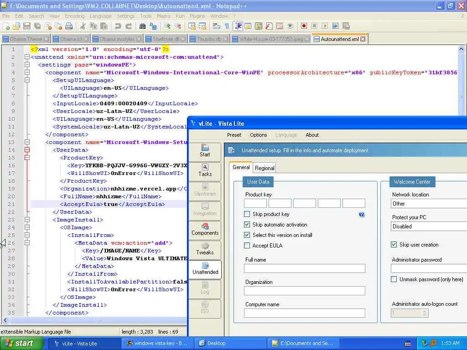
Task: Switch to the Obama Theme tab in Notepad++
Action: [26, 39]
